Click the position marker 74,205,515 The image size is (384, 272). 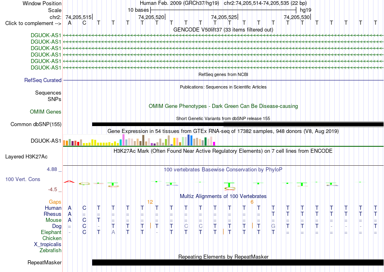(x=78, y=17)
